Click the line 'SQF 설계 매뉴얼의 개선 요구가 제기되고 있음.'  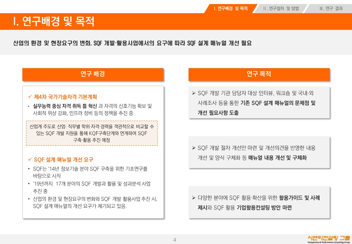(x=80, y=206)
